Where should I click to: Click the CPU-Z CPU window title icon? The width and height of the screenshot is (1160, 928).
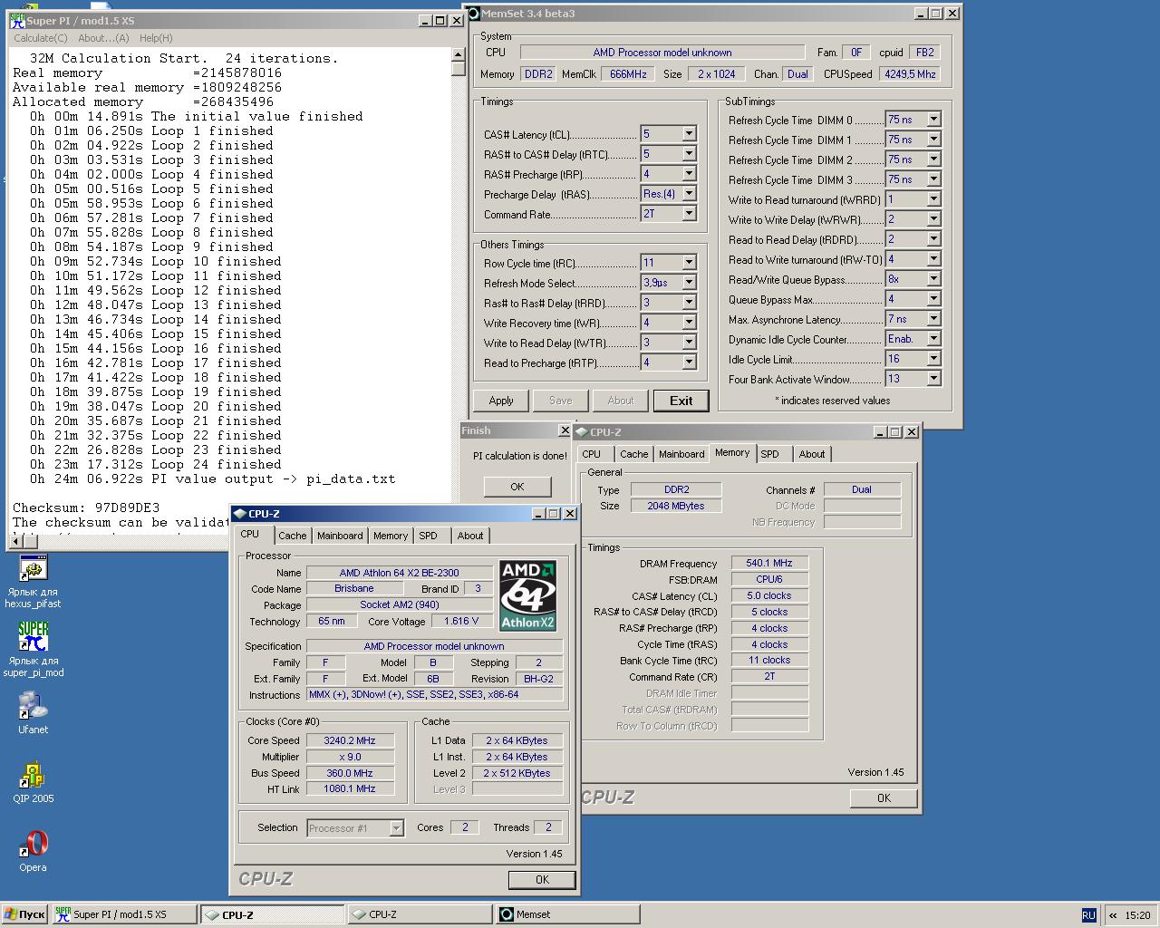(240, 514)
